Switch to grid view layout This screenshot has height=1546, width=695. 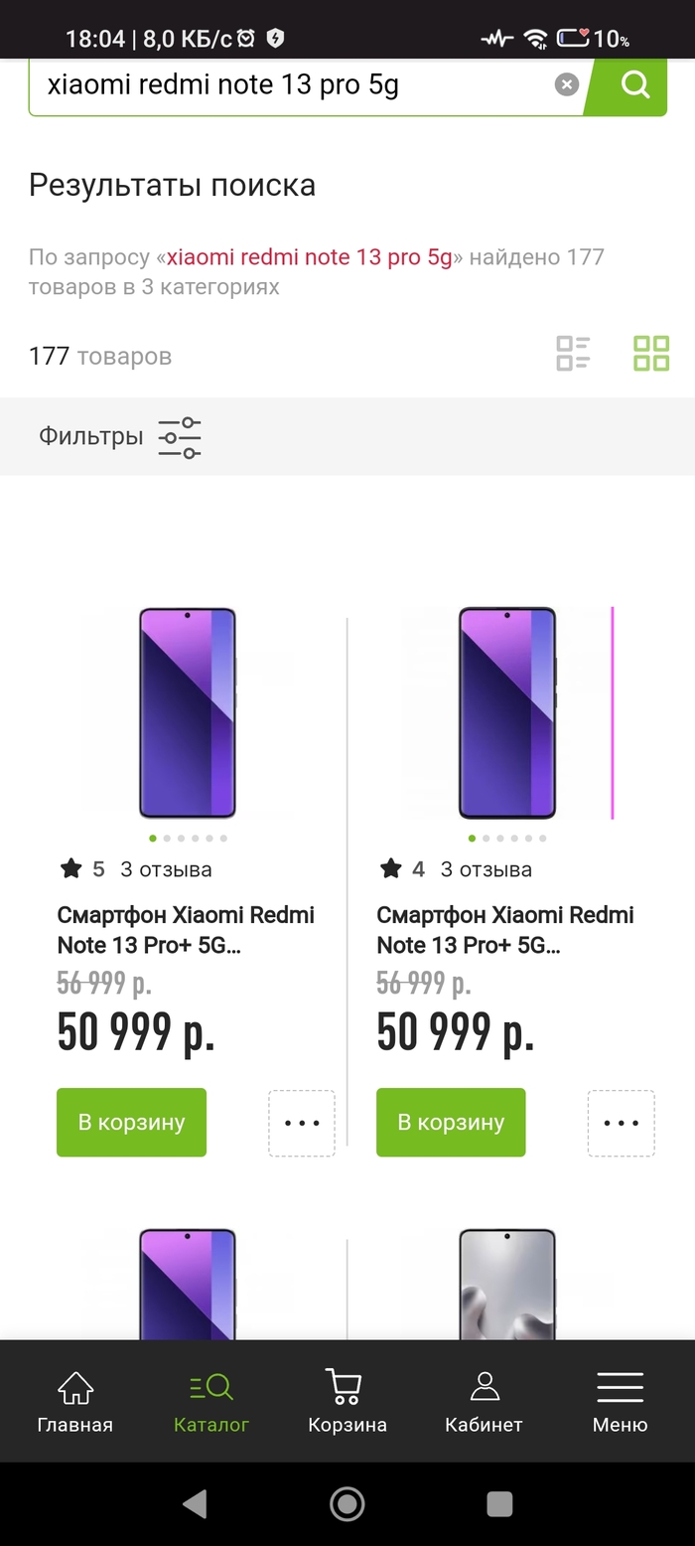(651, 354)
